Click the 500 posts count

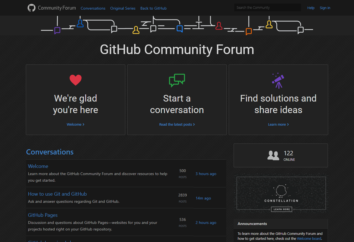pos(182,171)
